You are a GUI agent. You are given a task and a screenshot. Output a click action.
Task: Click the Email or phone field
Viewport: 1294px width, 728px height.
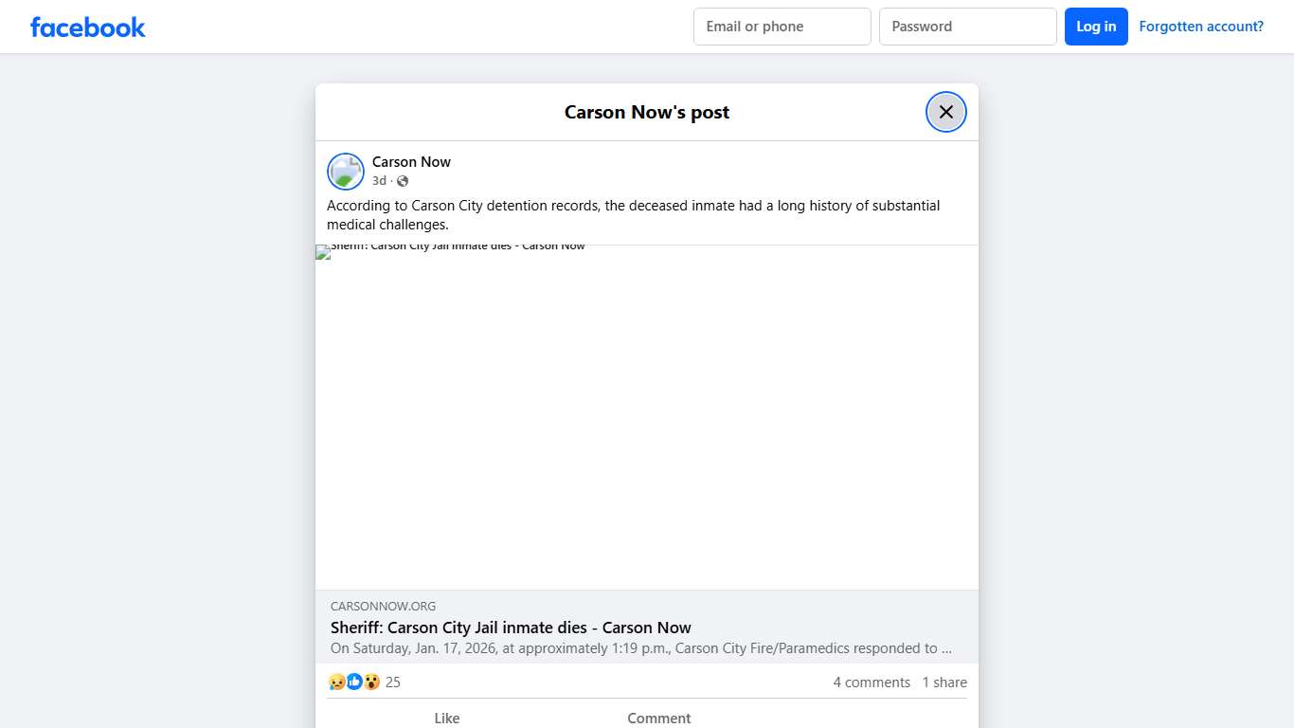[x=782, y=27]
